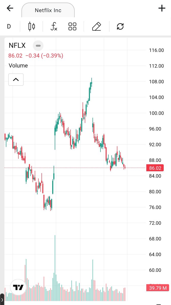Screen dimensions: 171x305
Task: Click the 108.00 price axis label
Action: [x=156, y=82]
